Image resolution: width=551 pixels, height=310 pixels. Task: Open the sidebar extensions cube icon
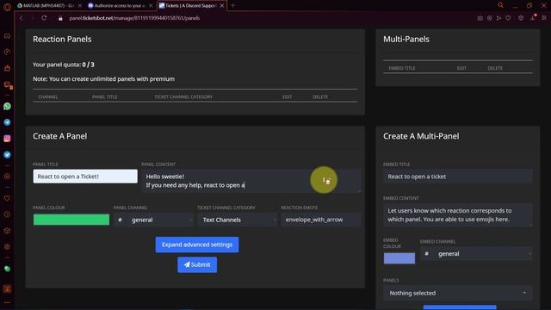click(7, 231)
